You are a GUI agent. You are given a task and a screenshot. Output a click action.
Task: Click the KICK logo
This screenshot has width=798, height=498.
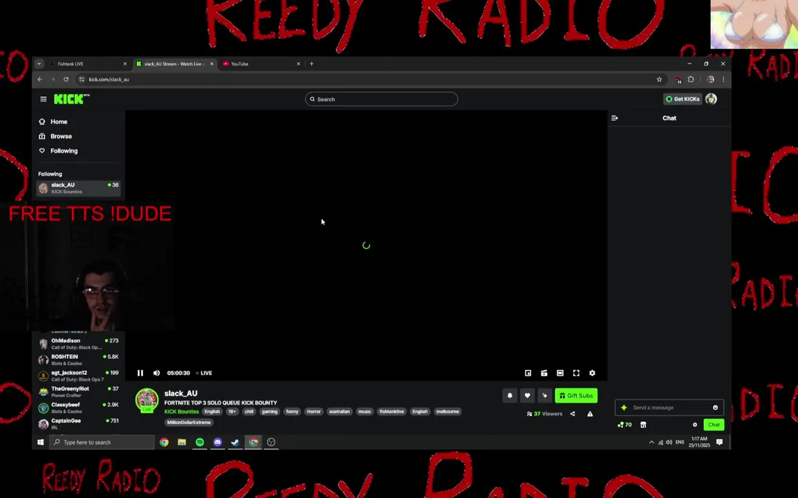[x=71, y=100]
